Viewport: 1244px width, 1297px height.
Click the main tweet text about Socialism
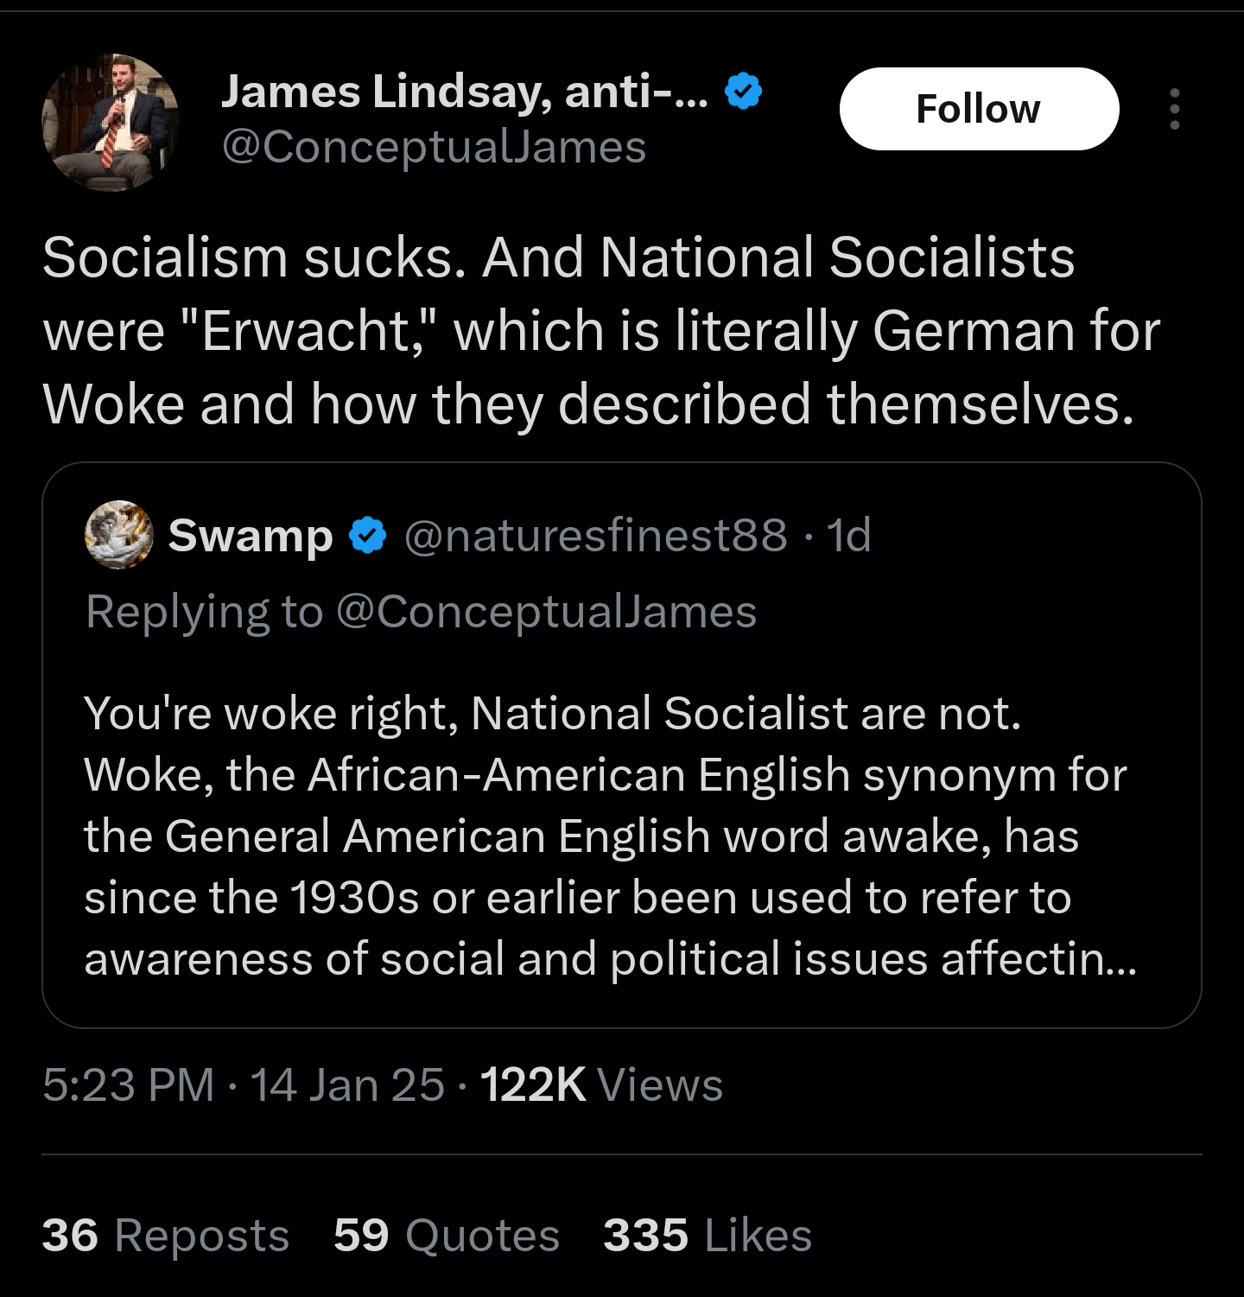[x=600, y=331]
